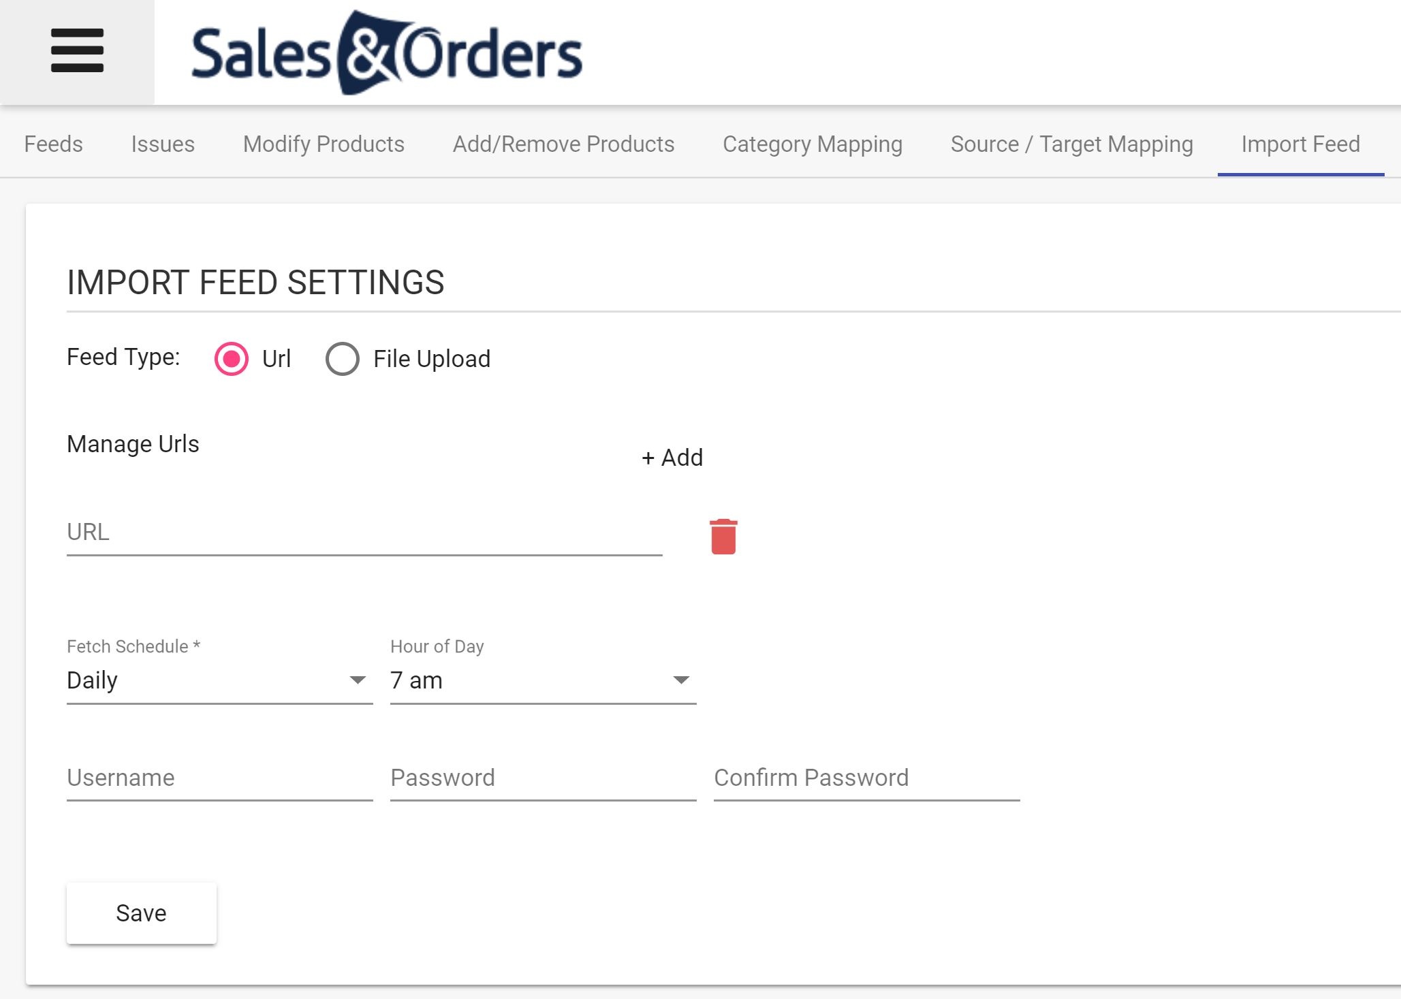Click the Confirm Password field
The width and height of the screenshot is (1401, 999).
[865, 778]
